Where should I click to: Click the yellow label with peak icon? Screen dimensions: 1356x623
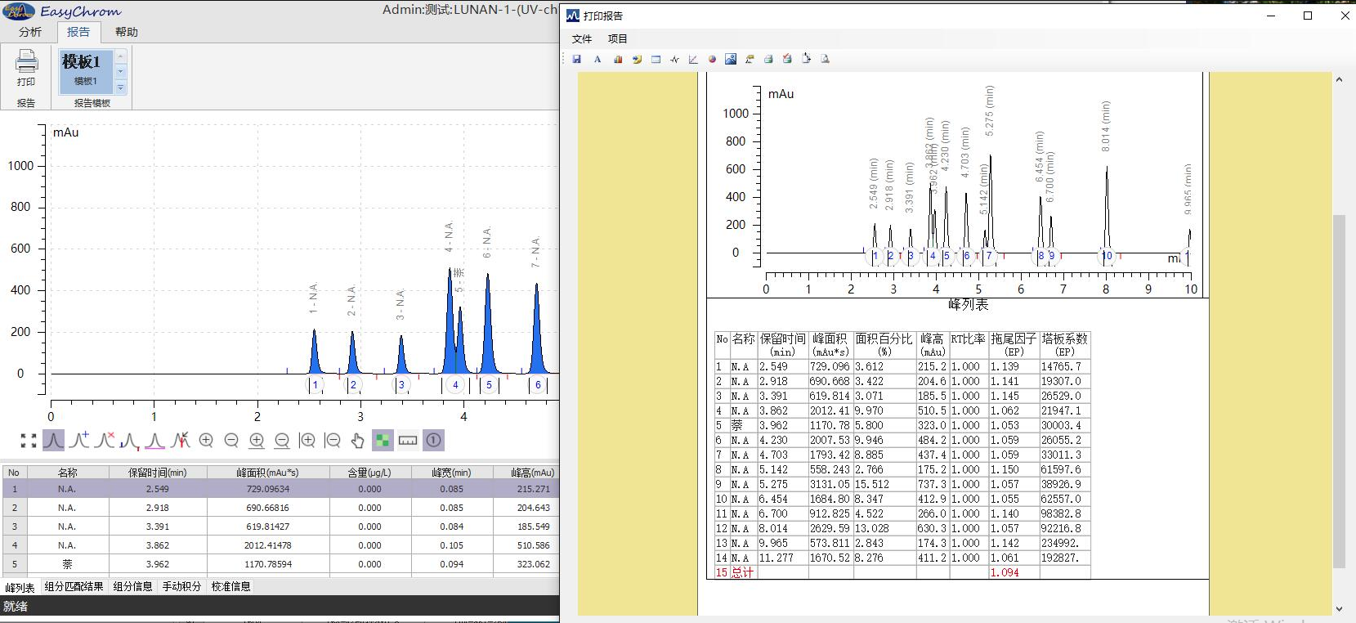pyautogui.click(x=750, y=59)
